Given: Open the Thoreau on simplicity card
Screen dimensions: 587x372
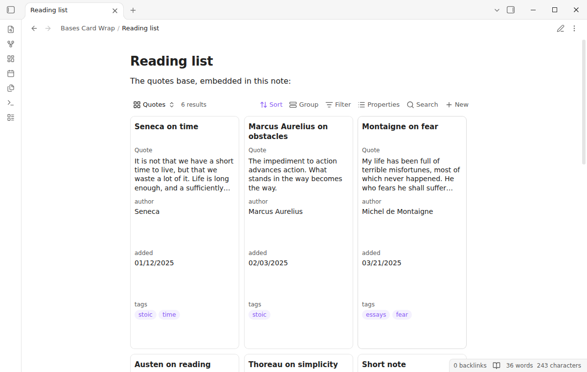Looking at the screenshot, I should point(298,363).
